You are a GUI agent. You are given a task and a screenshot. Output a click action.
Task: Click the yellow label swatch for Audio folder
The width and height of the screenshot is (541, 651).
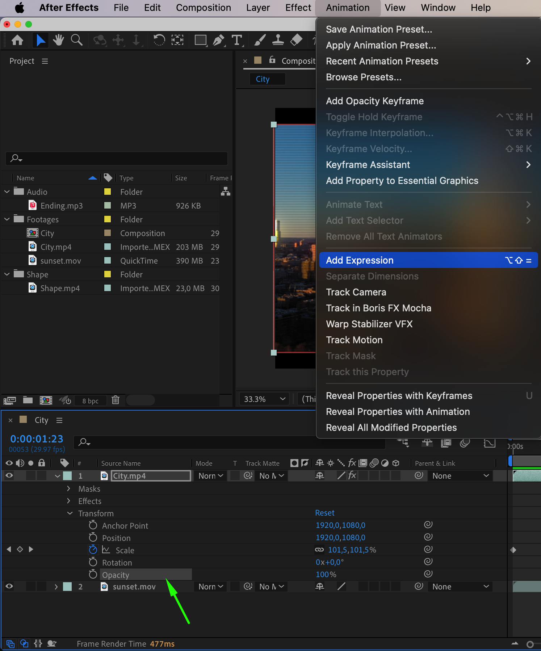[108, 192]
